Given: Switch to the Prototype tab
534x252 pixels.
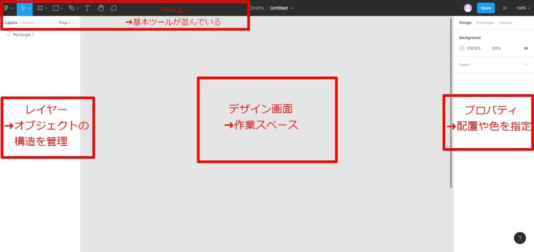Looking at the screenshot, I should tap(485, 23).
